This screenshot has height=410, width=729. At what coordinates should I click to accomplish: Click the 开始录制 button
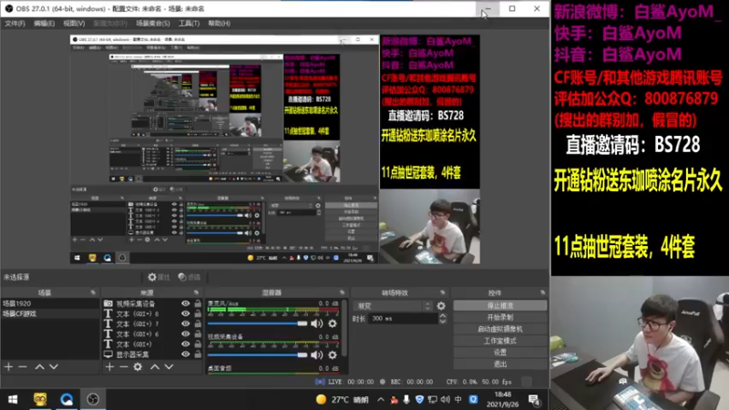coord(499,317)
